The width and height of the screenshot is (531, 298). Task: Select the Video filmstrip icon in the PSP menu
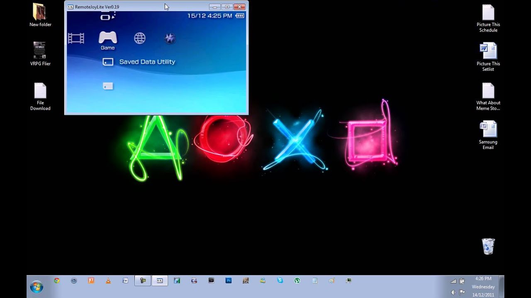point(76,38)
